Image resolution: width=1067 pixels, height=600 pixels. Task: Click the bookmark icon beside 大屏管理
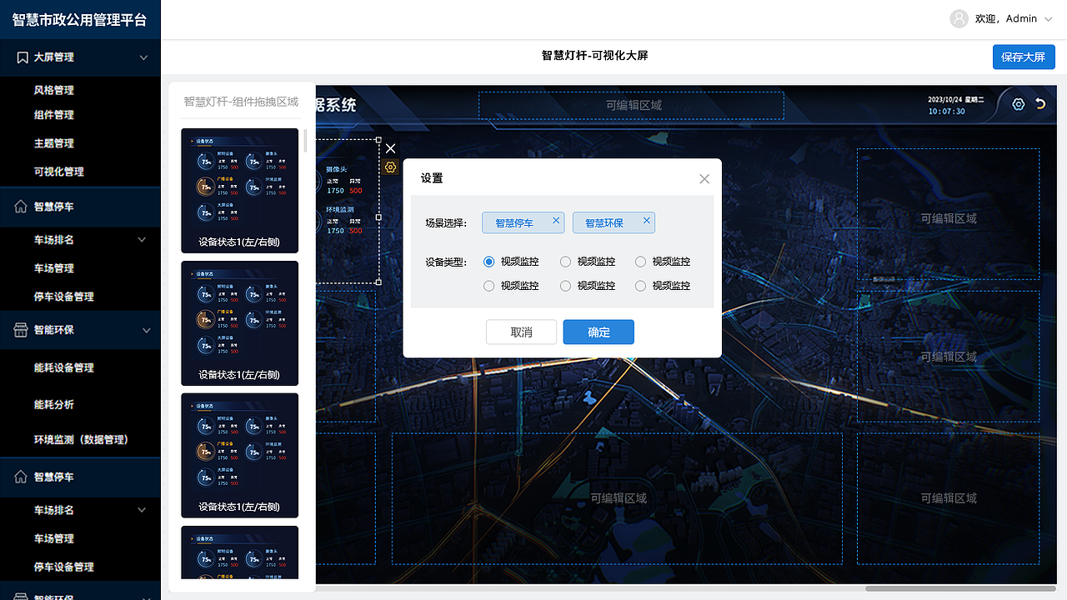point(23,57)
